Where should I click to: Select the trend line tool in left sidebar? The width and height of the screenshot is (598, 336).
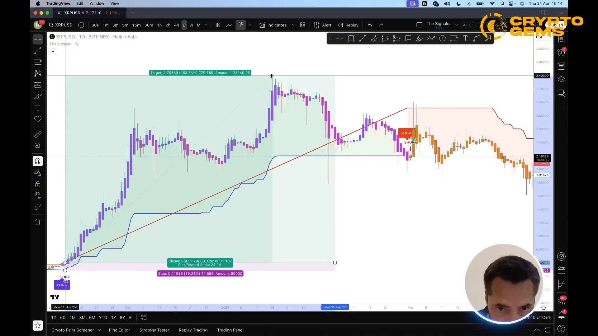point(38,51)
